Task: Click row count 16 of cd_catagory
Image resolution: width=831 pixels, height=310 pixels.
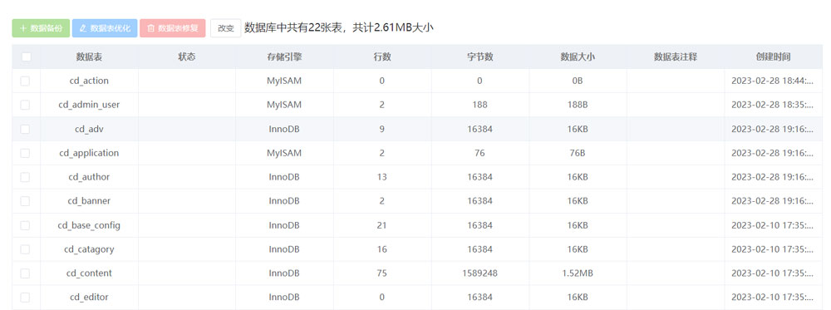Action: click(x=382, y=249)
